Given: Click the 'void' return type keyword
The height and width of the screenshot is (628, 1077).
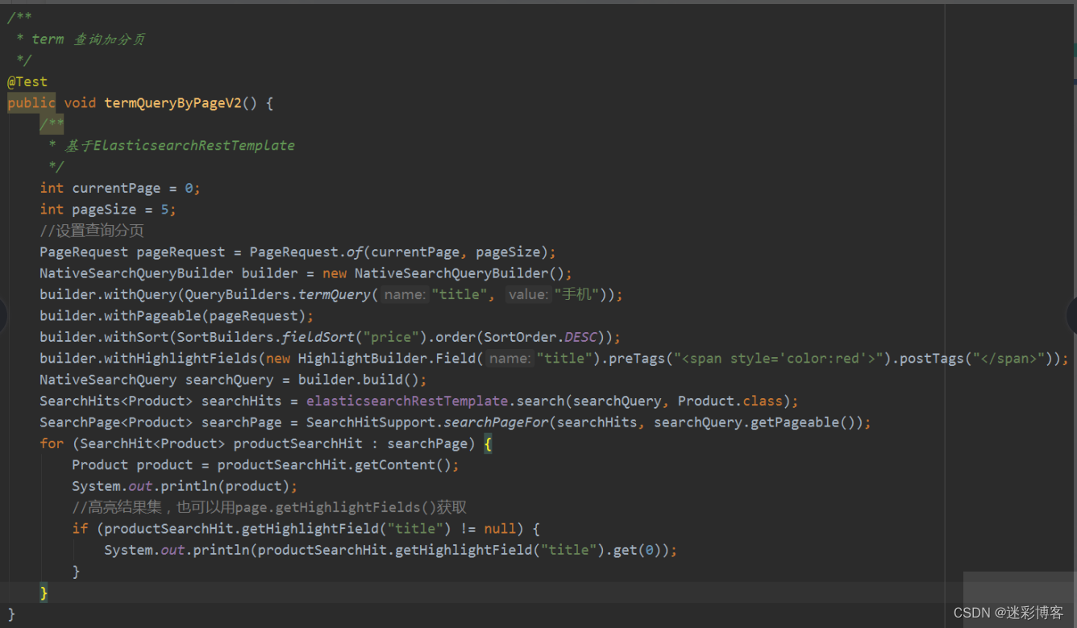Looking at the screenshot, I should tap(80, 103).
